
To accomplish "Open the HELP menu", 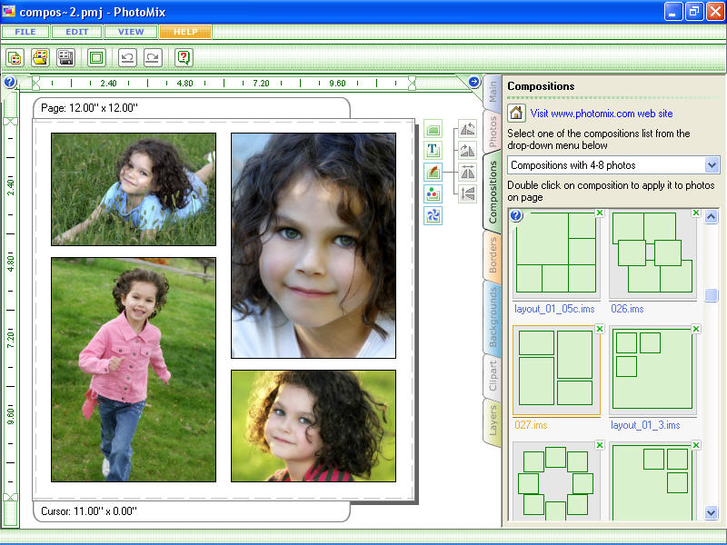I will point(185,32).
